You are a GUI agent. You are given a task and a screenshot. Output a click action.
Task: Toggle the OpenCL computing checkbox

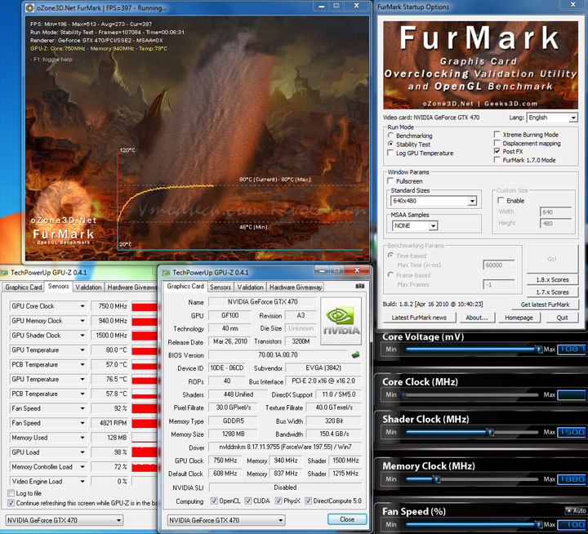[214, 501]
